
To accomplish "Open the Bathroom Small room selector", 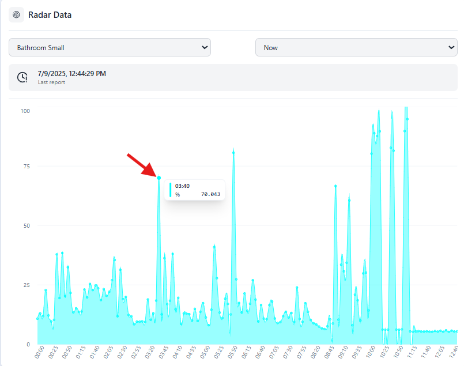I will (x=110, y=47).
